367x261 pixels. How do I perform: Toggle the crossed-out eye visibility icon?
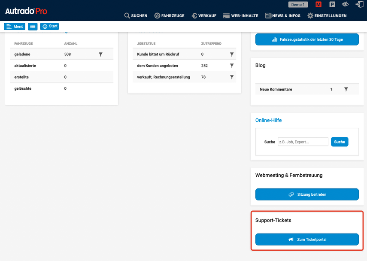[346, 5]
